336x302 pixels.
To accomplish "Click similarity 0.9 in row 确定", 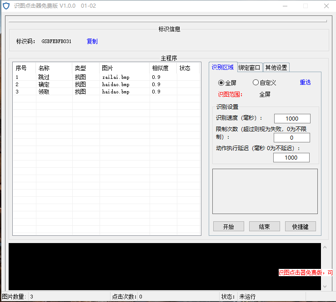I will [x=156, y=84].
